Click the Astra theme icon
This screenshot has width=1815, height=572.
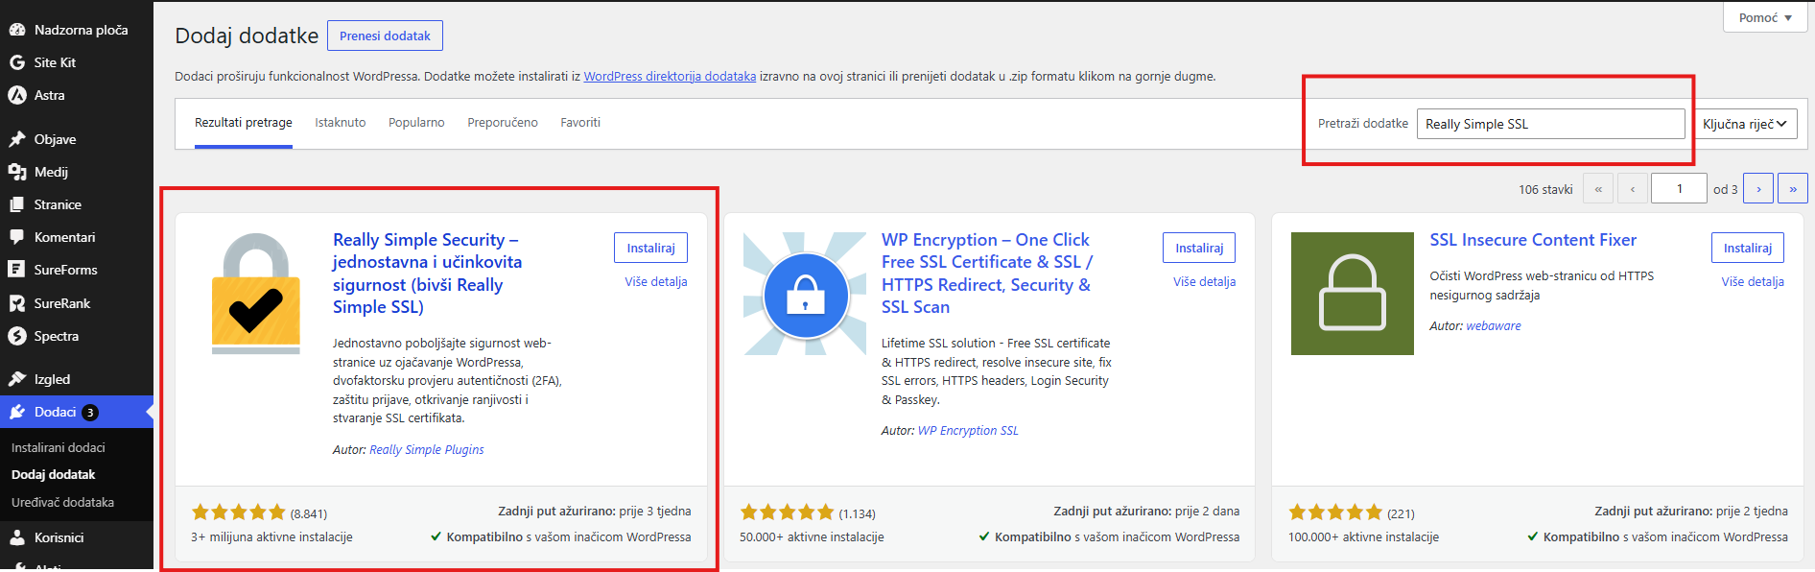(x=17, y=95)
